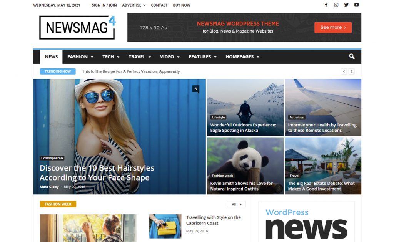The height and width of the screenshot is (242, 394).
Task: Select the Cosmopolitan category tag
Action: click(52, 158)
